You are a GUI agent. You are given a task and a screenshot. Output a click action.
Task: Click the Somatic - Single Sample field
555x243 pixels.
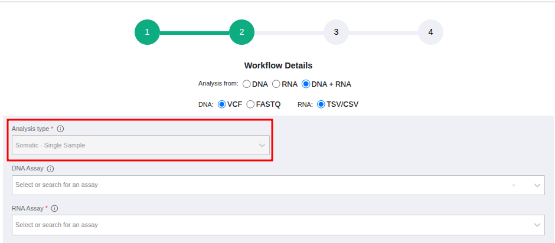[130, 145]
